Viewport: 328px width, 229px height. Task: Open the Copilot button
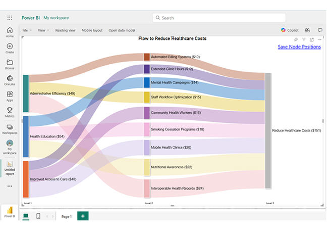click(290, 30)
